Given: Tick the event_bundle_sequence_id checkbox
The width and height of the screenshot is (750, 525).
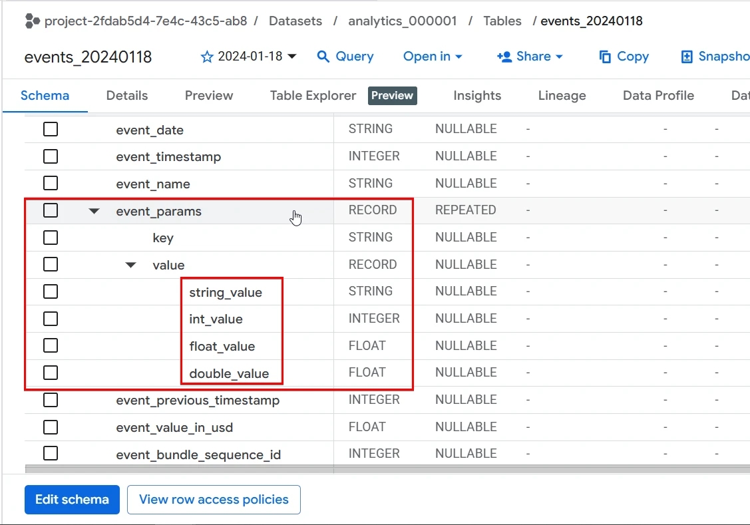Looking at the screenshot, I should click(x=51, y=453).
